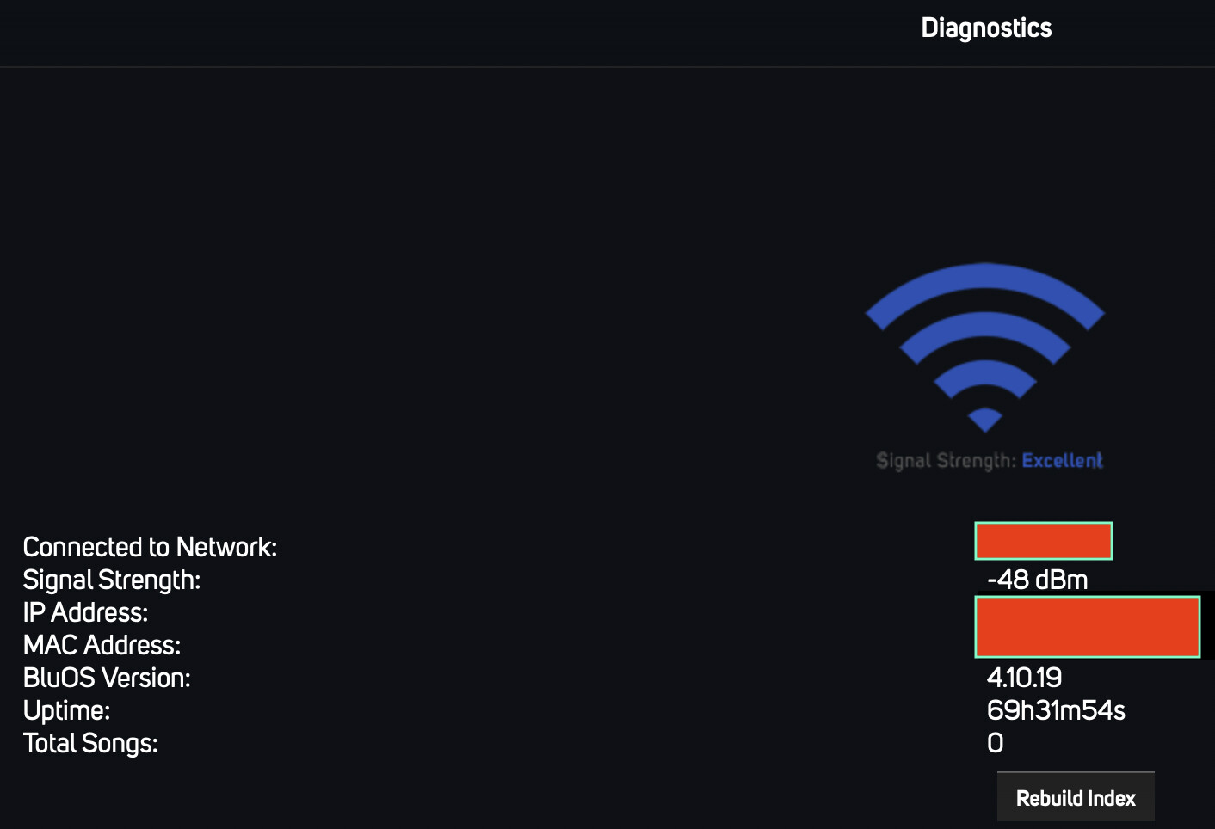
Task: Click the Diagnostics page title
Action: coord(986,28)
